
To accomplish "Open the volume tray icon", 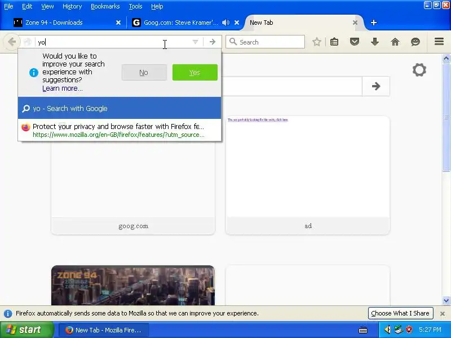I will 387,330.
